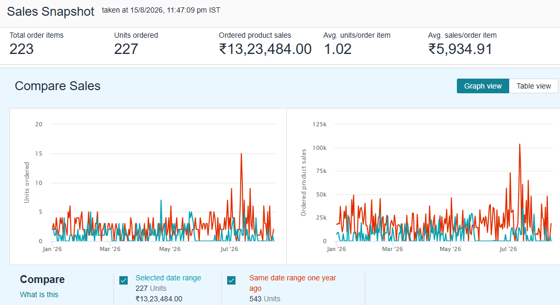The image size is (560, 305).
Task: Click the snapshot timestamp text
Action: point(161,10)
